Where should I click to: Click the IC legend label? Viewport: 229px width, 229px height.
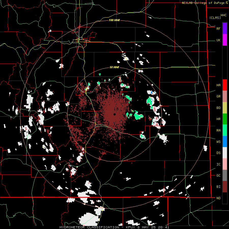218,164
